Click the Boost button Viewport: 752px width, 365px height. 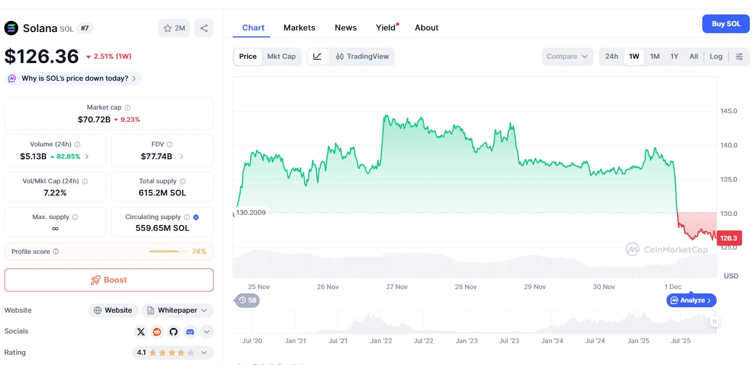coord(109,280)
